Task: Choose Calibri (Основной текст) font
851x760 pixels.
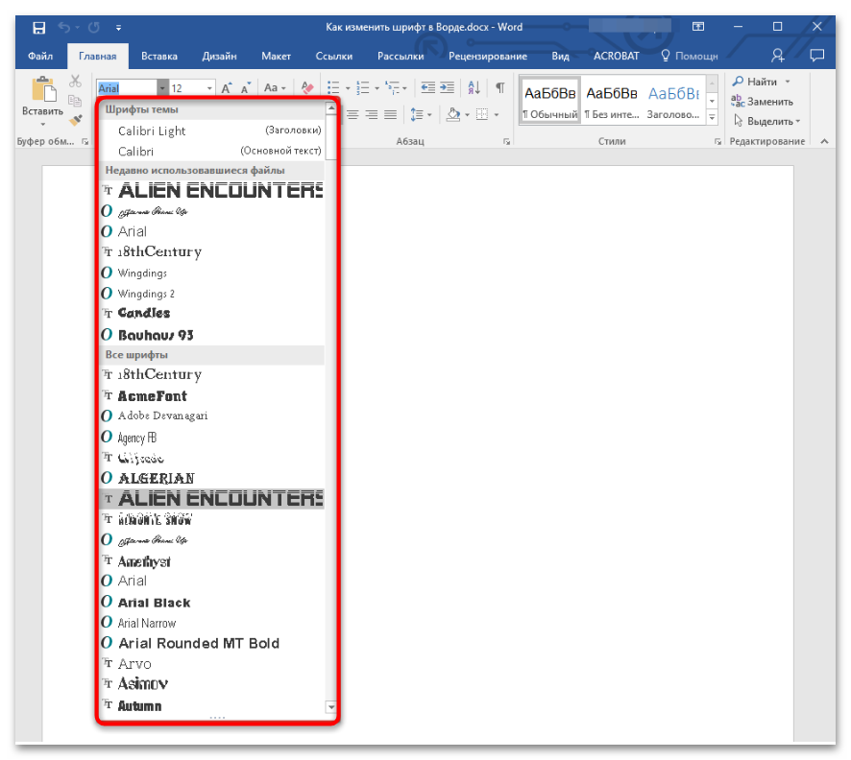Action: 212,152
